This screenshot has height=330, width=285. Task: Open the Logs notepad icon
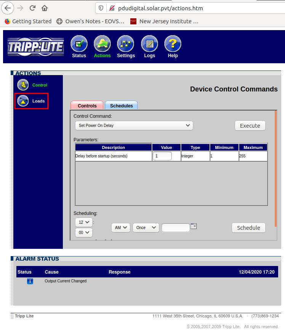coord(149,44)
